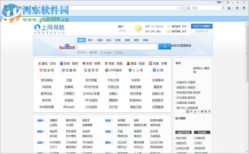Toggle the moon icon on the IME bar
The image size is (249, 154).
(195, 111)
